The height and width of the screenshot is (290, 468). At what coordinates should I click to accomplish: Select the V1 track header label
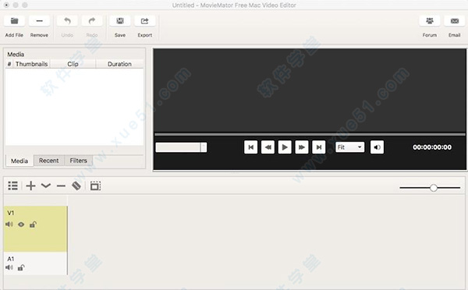click(11, 213)
